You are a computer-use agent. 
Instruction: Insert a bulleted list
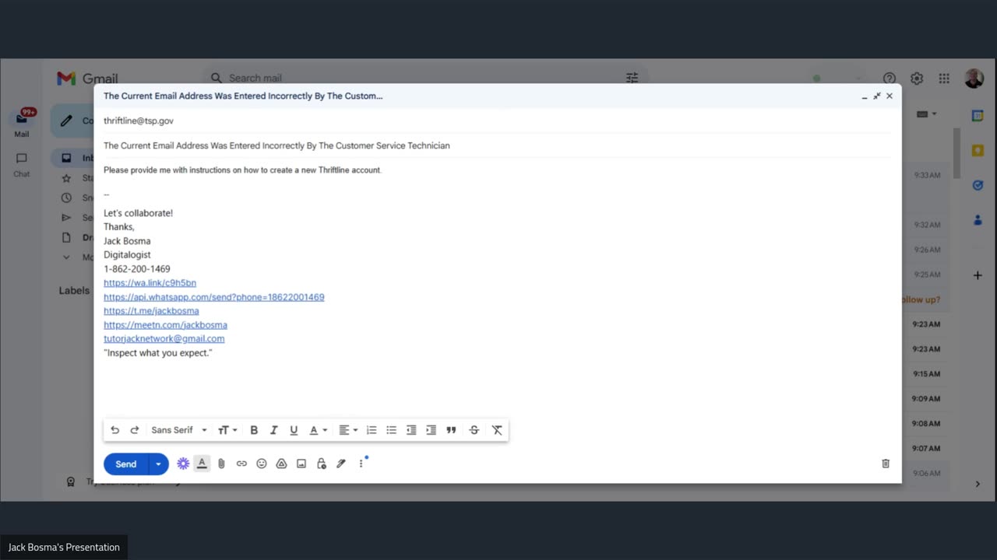(391, 430)
